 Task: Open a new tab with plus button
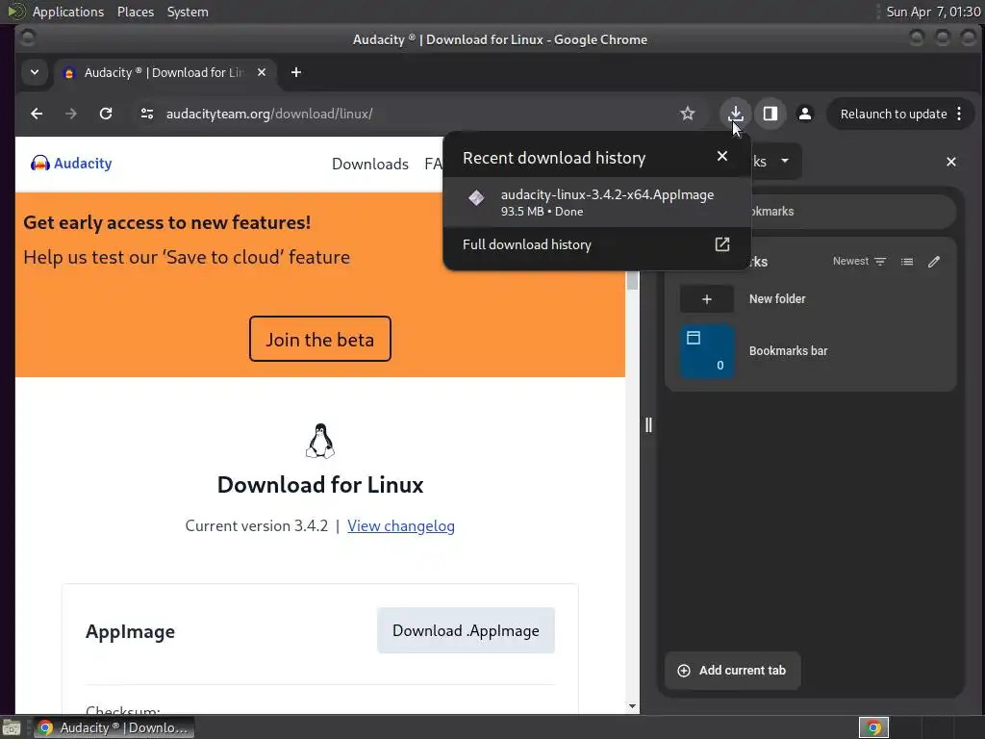[296, 72]
